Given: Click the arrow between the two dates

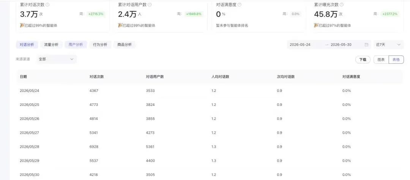Looking at the screenshot, I should 326,45.
